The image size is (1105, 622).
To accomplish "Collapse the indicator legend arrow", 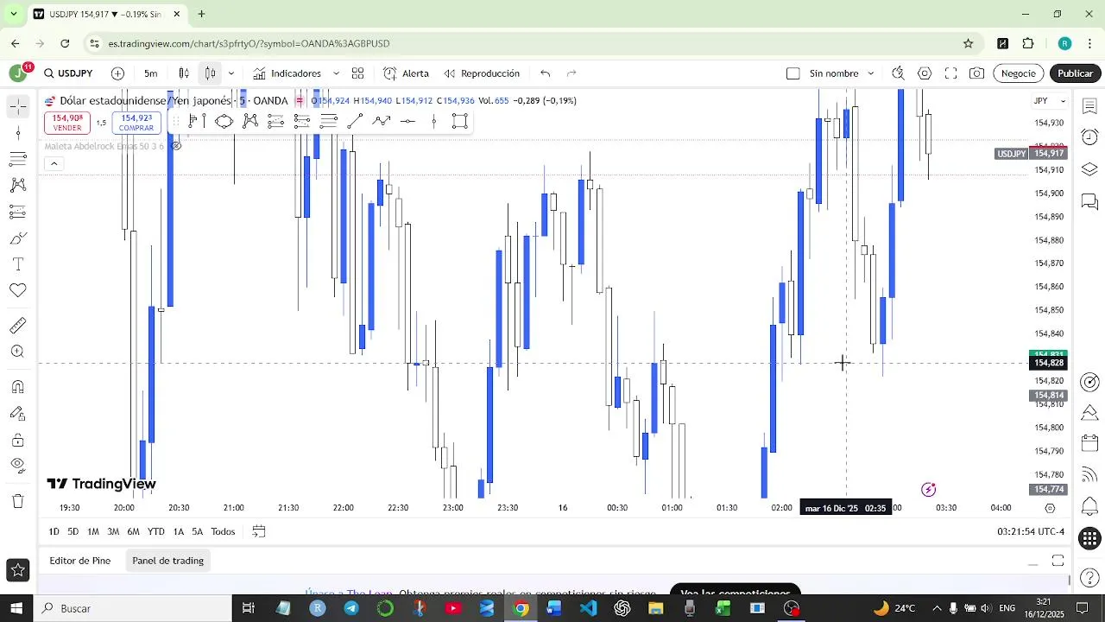I will point(54,163).
